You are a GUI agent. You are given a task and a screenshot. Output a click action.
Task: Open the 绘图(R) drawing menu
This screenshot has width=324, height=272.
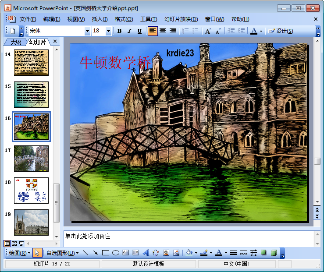19,253
